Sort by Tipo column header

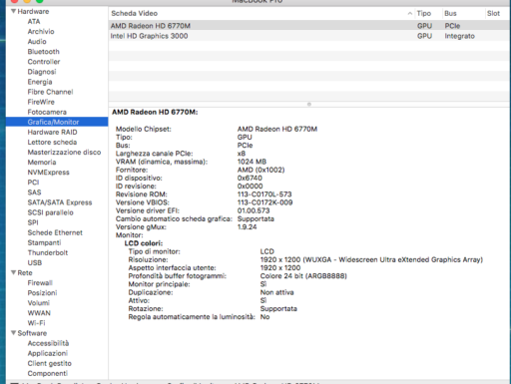[424, 13]
